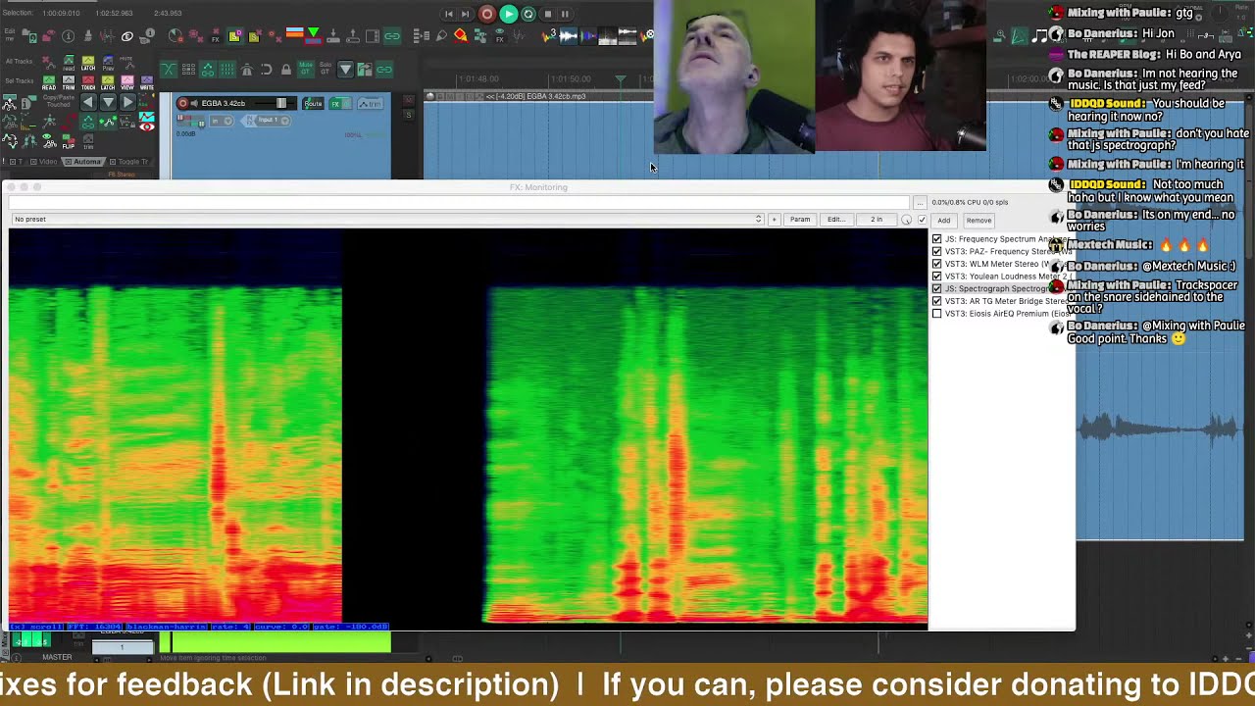The width and height of the screenshot is (1255, 706).
Task: Enable the JS: Frequency Spectrum Analyzer checkbox
Action: tap(937, 239)
